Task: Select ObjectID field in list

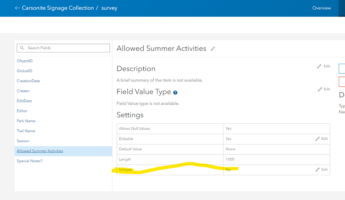Action: [25, 61]
